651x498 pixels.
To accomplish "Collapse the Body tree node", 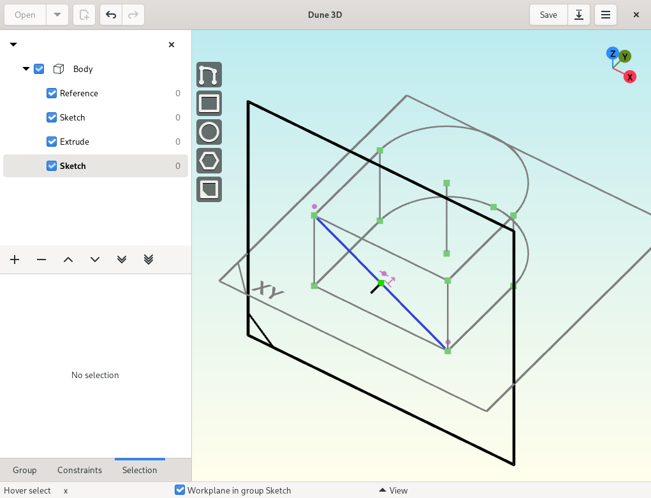I will (26, 69).
